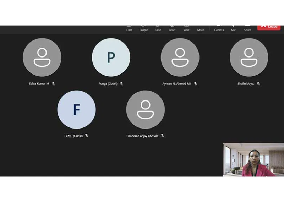Show the People list
This screenshot has width=284, height=213.
(143, 29)
